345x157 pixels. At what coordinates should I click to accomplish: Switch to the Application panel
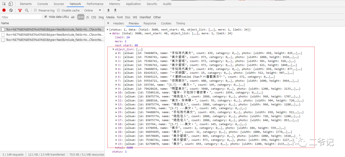[x=133, y=4]
